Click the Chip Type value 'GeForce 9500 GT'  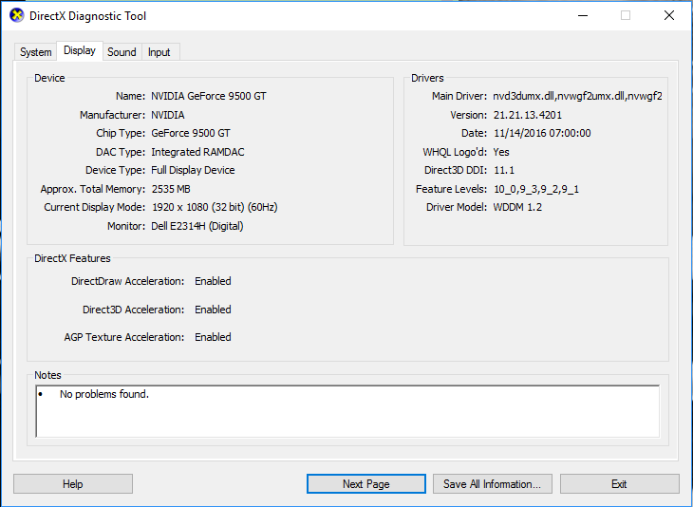point(191,133)
